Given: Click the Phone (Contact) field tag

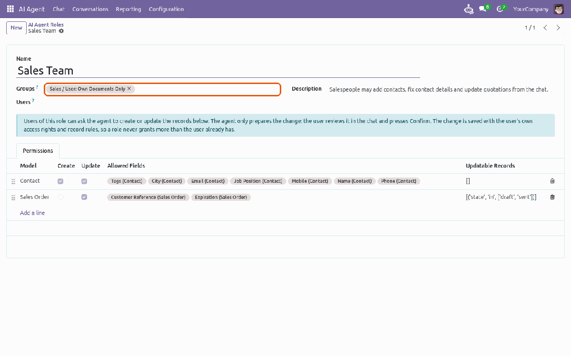Looking at the screenshot, I should (399, 181).
